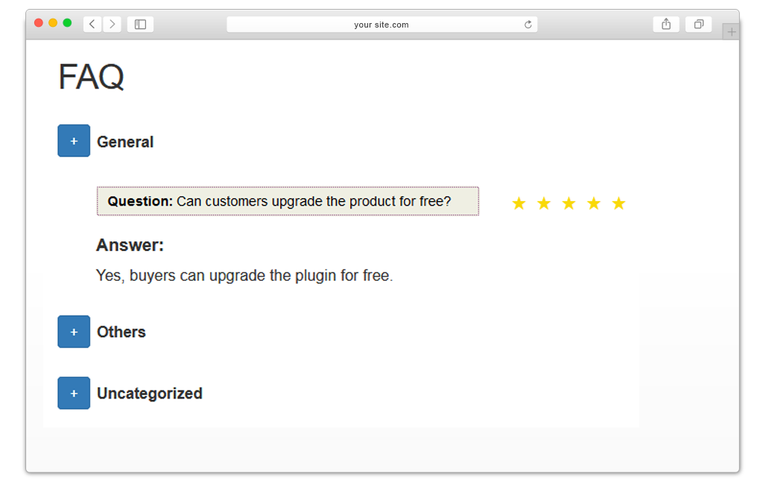
Task: Click the Uncategorized category heading
Action: (149, 393)
